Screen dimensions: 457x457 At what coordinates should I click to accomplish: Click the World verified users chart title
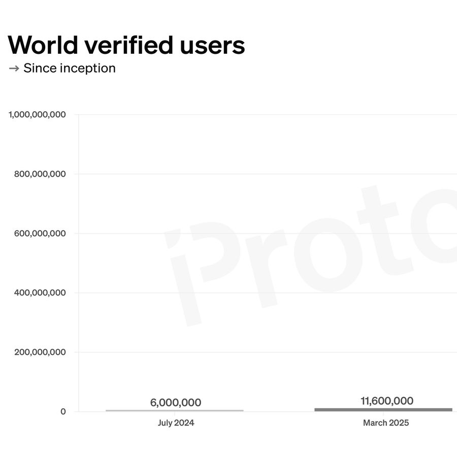(x=126, y=45)
